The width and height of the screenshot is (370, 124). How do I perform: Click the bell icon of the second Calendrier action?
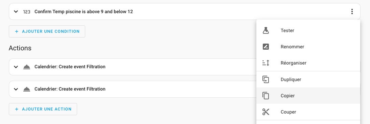coord(27,89)
